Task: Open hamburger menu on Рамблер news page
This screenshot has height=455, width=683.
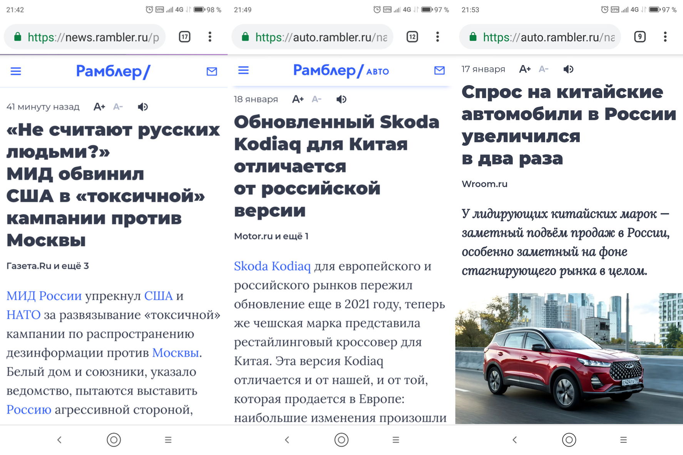Action: pos(16,71)
